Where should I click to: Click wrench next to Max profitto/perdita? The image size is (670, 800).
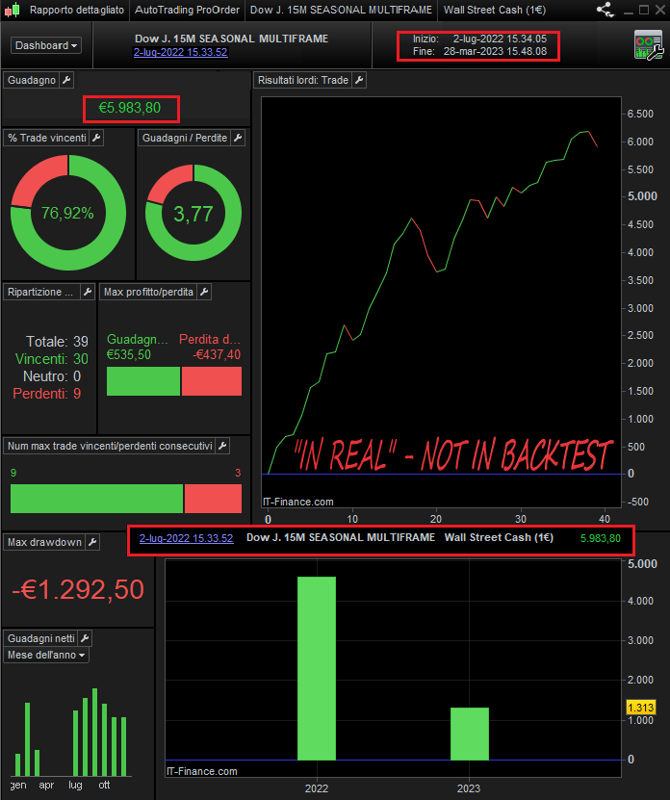204,292
